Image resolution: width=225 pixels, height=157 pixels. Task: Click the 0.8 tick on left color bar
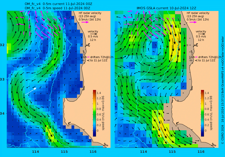pos(99,109)
